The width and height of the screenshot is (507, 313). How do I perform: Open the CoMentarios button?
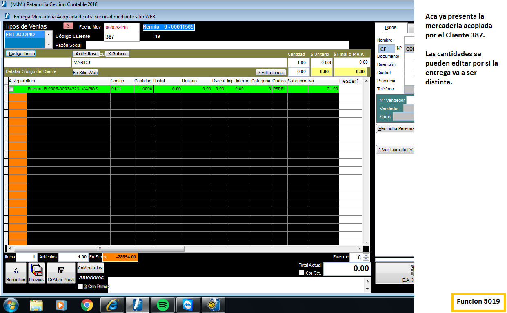pyautogui.click(x=91, y=268)
